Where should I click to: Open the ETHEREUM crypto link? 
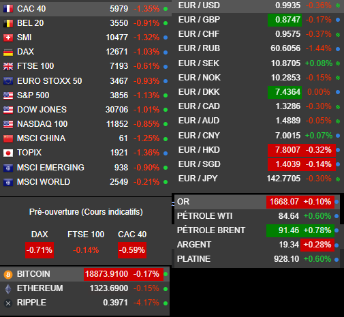click(x=40, y=288)
